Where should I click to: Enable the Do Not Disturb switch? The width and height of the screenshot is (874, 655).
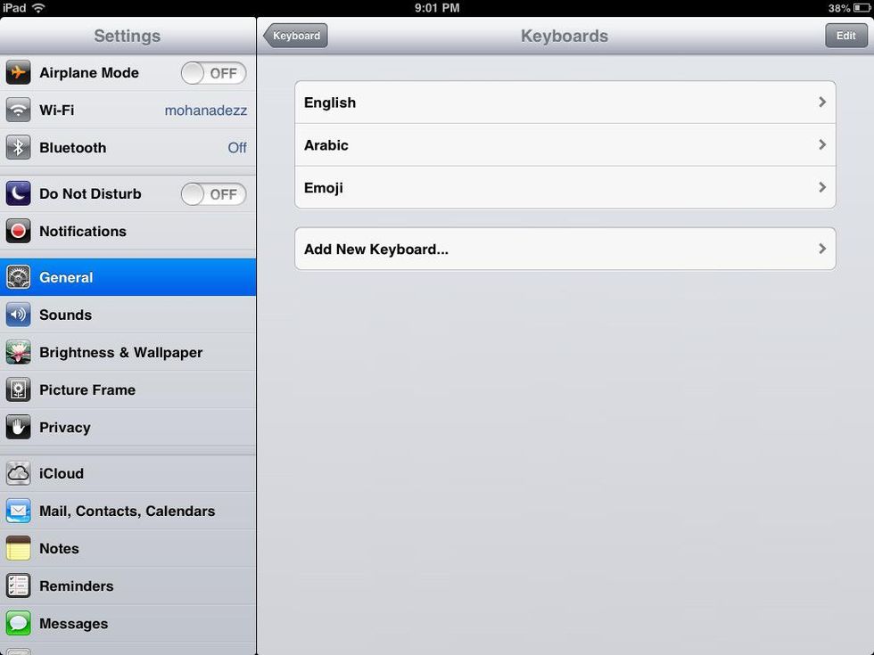tap(213, 194)
